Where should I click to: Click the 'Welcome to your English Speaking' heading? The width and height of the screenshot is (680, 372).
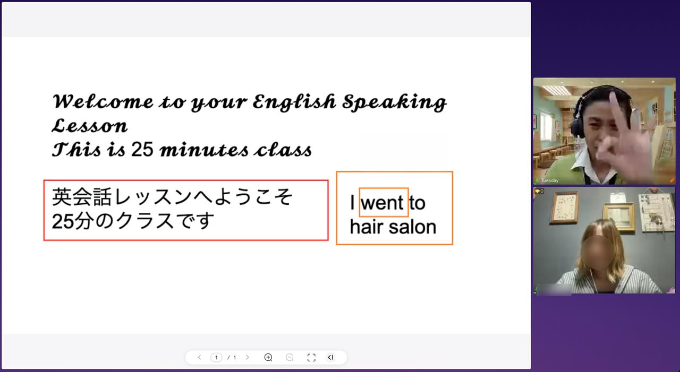(x=250, y=102)
